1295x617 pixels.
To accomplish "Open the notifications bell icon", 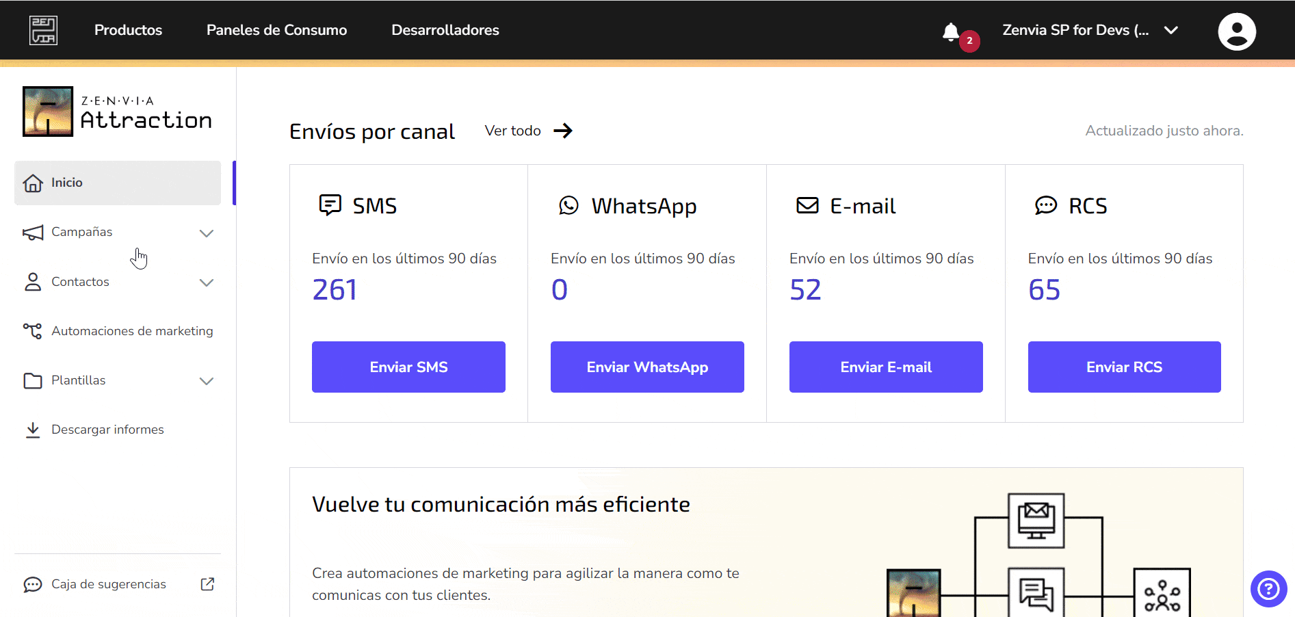I will click(952, 32).
